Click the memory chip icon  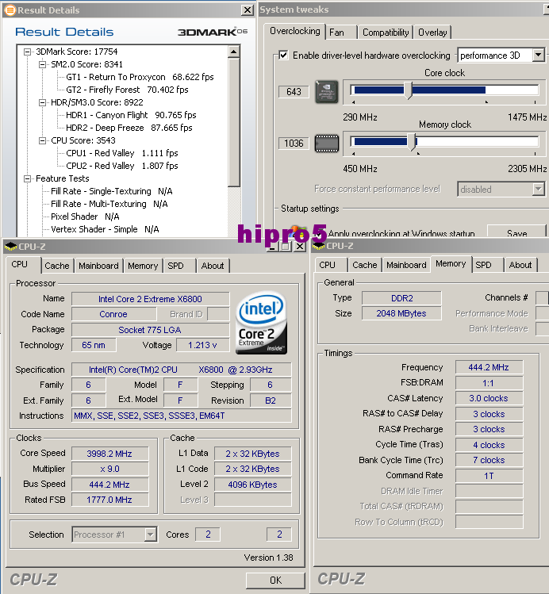pyautogui.click(x=327, y=144)
